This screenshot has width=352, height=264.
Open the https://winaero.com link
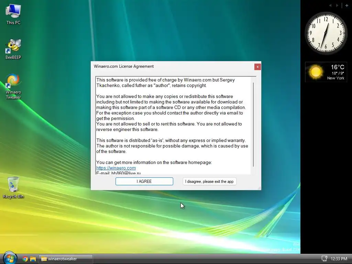coord(116,168)
